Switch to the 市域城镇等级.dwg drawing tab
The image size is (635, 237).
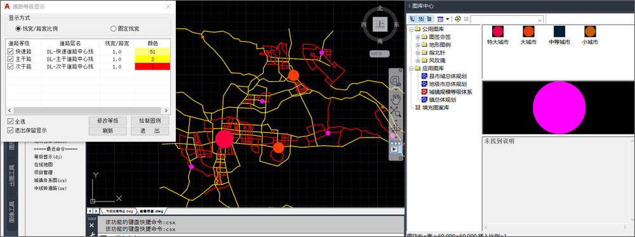(x=119, y=211)
